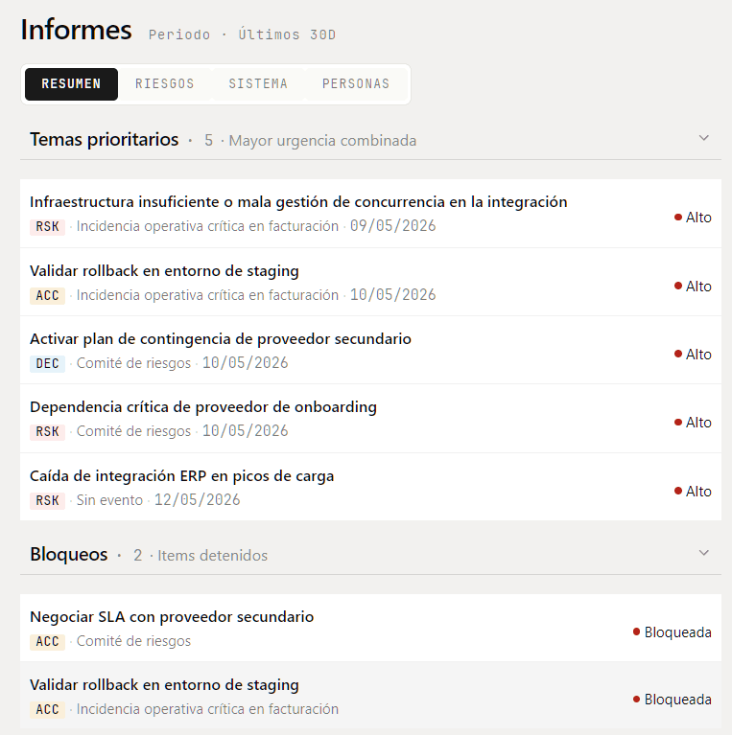The height and width of the screenshot is (735, 732).
Task: Collapse the Bloqueos section chevron
Action: click(703, 553)
